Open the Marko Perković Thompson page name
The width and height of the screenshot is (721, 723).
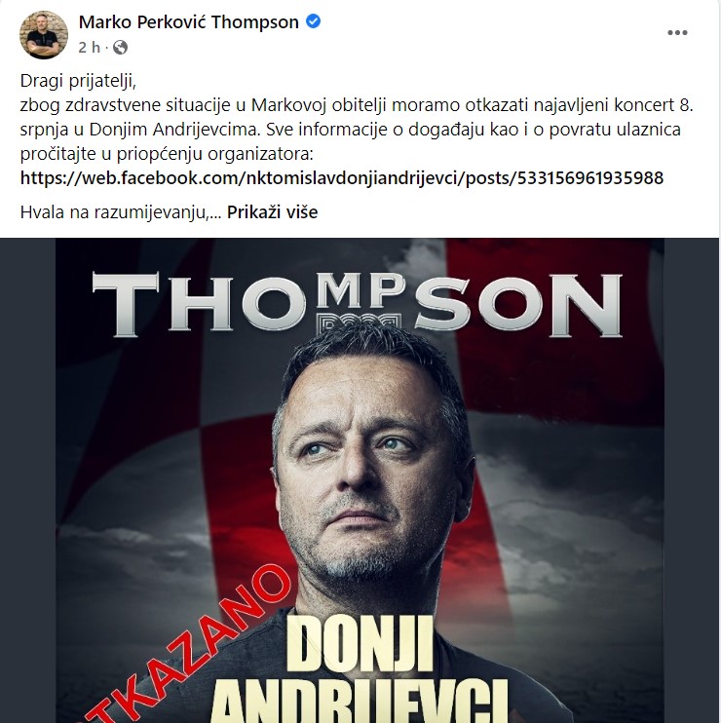(189, 21)
